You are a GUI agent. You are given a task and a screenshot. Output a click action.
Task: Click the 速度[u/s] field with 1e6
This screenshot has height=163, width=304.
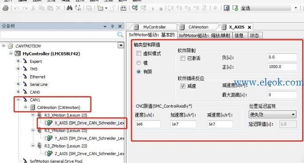[148, 124]
